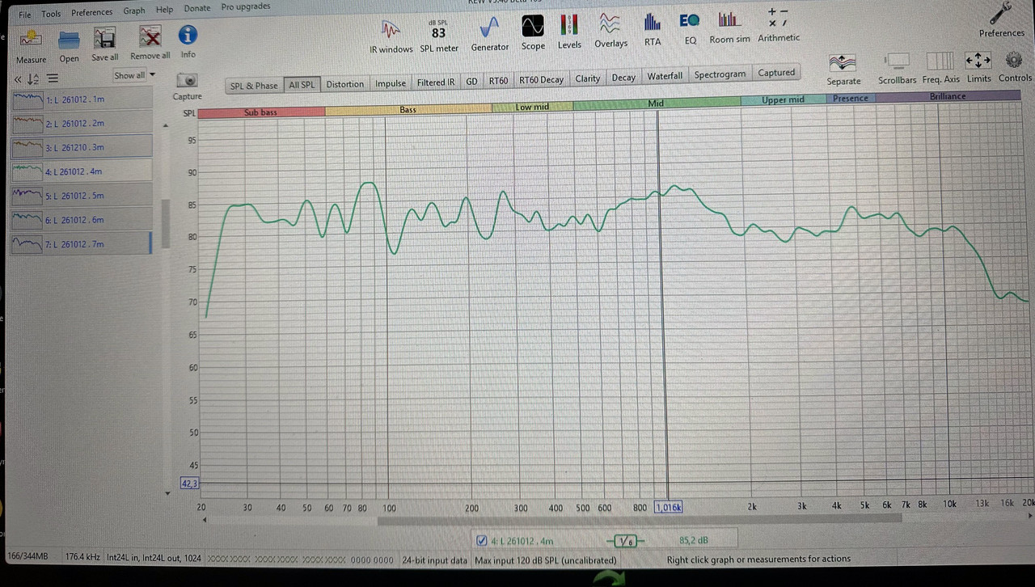This screenshot has width=1035, height=587.
Task: Open the measurement list options menu icon
Action: pyautogui.click(x=53, y=78)
